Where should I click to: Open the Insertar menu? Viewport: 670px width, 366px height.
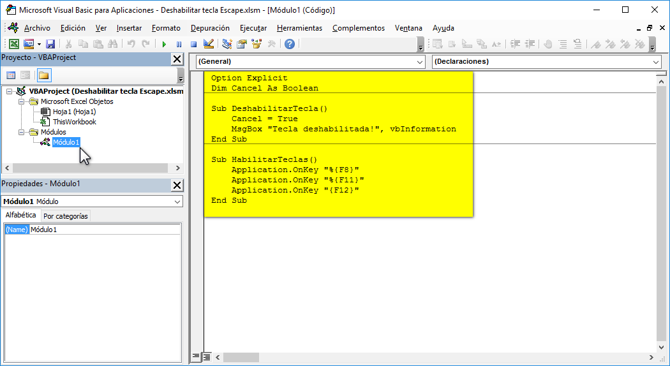[129, 28]
